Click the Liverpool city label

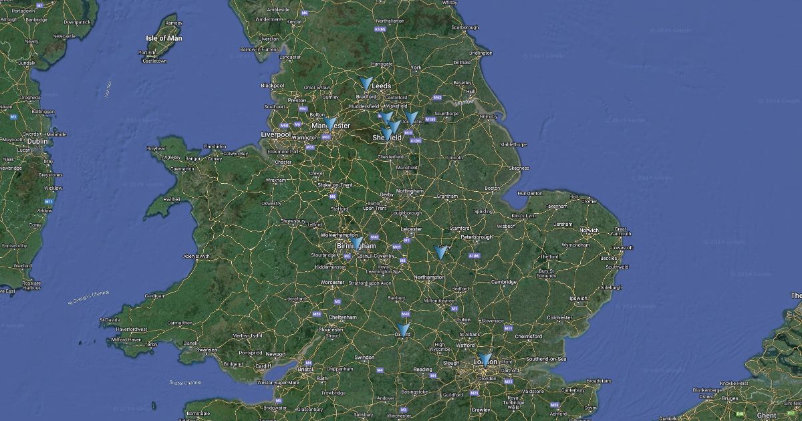pyautogui.click(x=275, y=134)
